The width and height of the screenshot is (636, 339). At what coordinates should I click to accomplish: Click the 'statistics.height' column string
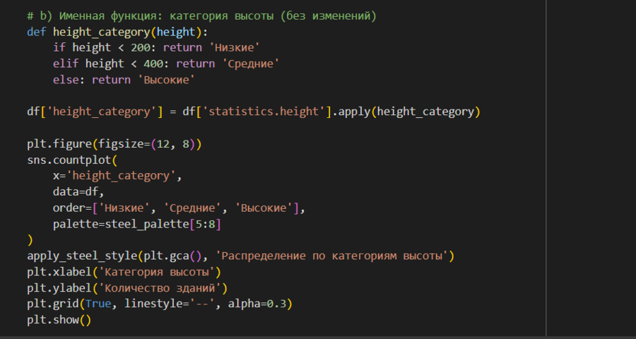tap(267, 112)
